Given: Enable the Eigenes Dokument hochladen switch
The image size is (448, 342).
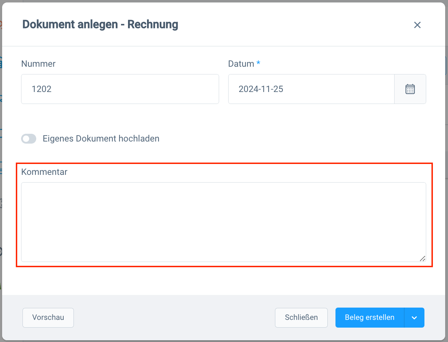Looking at the screenshot, I should (28, 139).
